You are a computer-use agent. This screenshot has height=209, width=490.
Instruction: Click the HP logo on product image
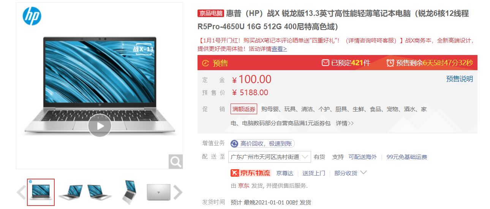coord(32,16)
